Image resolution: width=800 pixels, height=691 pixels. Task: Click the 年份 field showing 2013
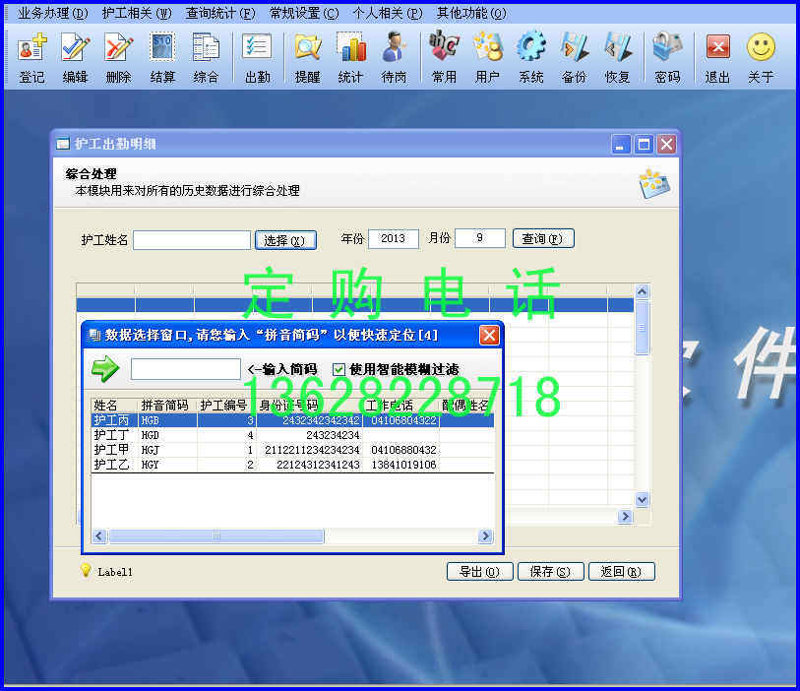coord(394,238)
